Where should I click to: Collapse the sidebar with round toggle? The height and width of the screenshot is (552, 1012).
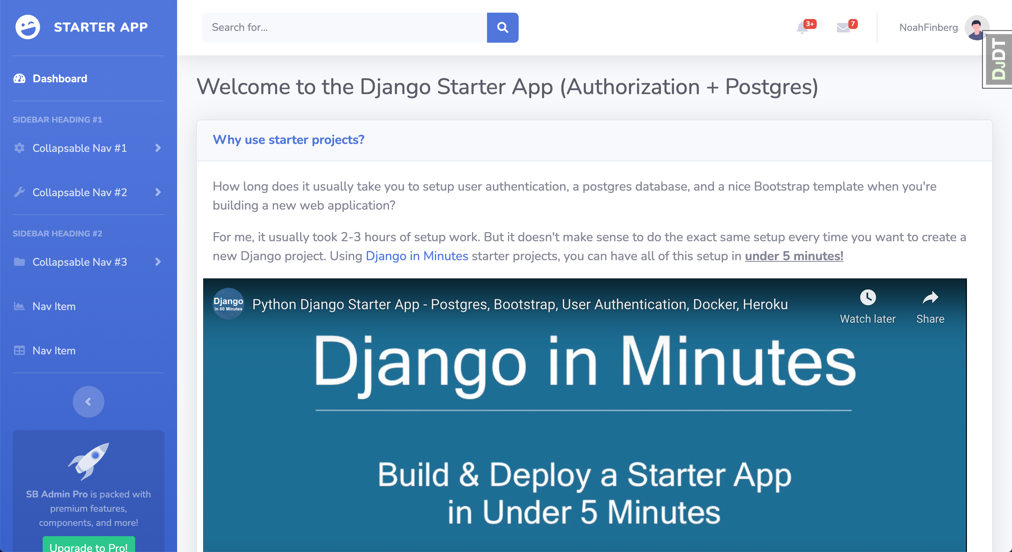(89, 402)
